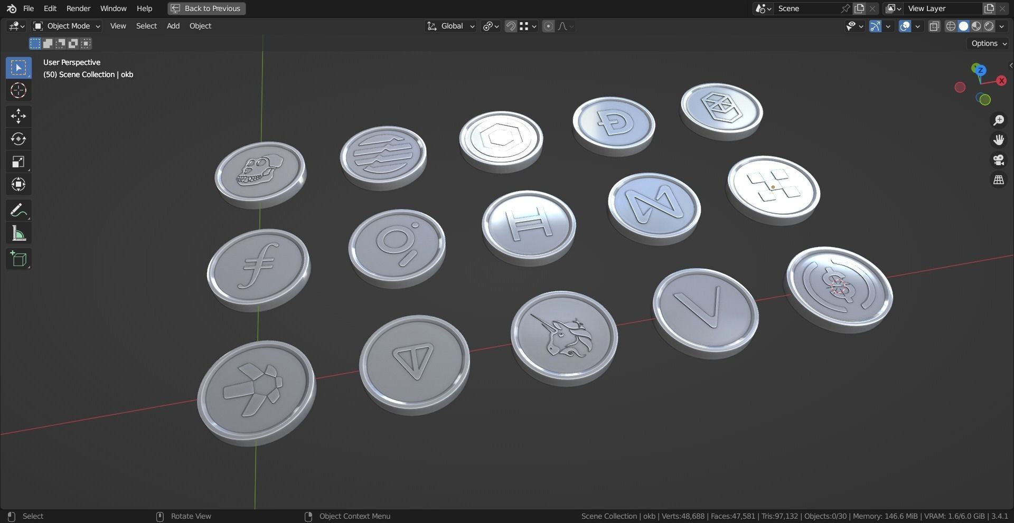Click the zoom magnifier viewport icon

pyautogui.click(x=998, y=120)
